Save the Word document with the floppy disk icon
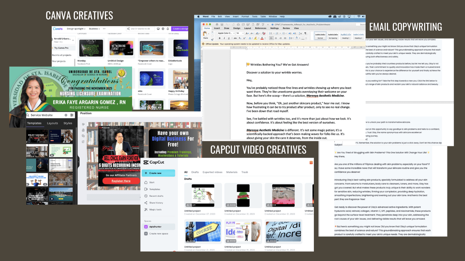The width and height of the screenshot is (465, 261). [222, 24]
